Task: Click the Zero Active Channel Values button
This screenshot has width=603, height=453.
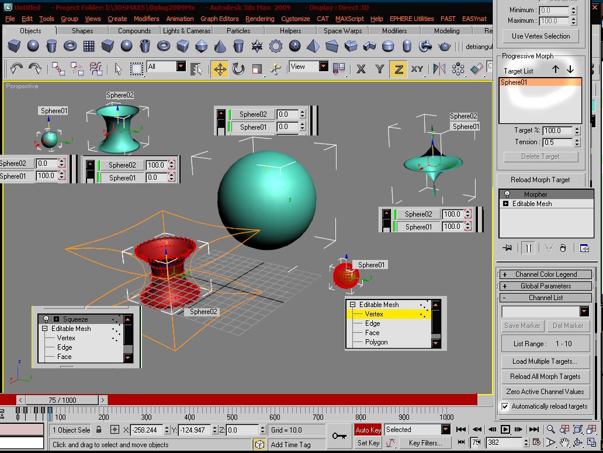Action: pos(545,392)
